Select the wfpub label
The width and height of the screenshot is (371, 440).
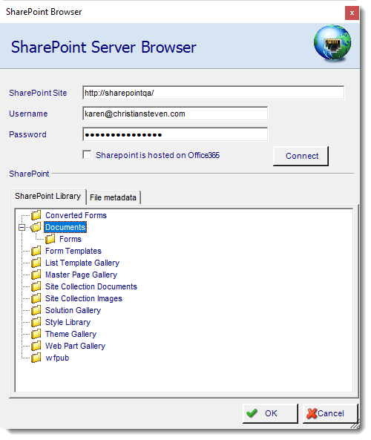point(57,358)
